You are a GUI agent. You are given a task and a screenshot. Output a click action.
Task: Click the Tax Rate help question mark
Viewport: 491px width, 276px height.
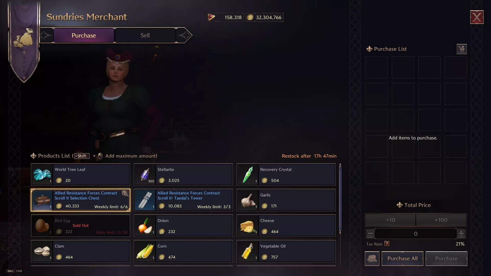[387, 244]
